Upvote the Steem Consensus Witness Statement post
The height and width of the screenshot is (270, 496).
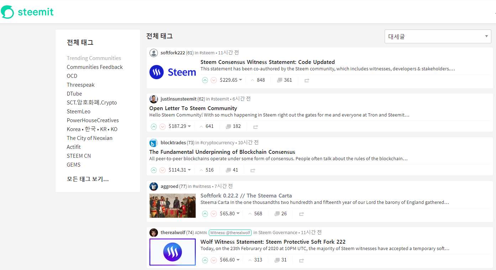205,80
